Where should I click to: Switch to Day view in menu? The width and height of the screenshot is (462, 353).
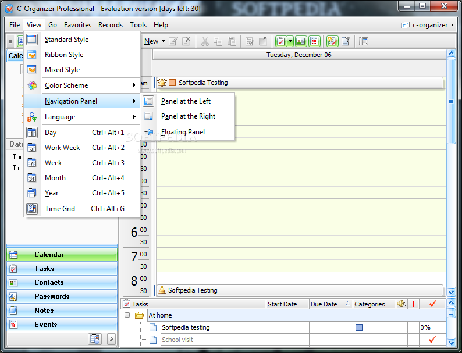82,133
